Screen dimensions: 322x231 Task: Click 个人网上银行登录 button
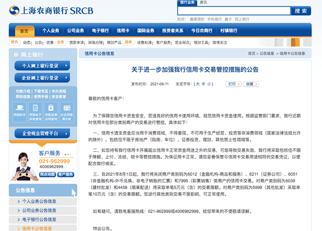coord(43,66)
